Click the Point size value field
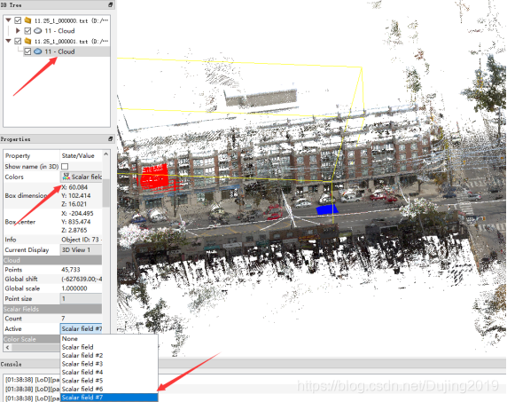The image size is (507, 402). pyautogui.click(x=81, y=298)
